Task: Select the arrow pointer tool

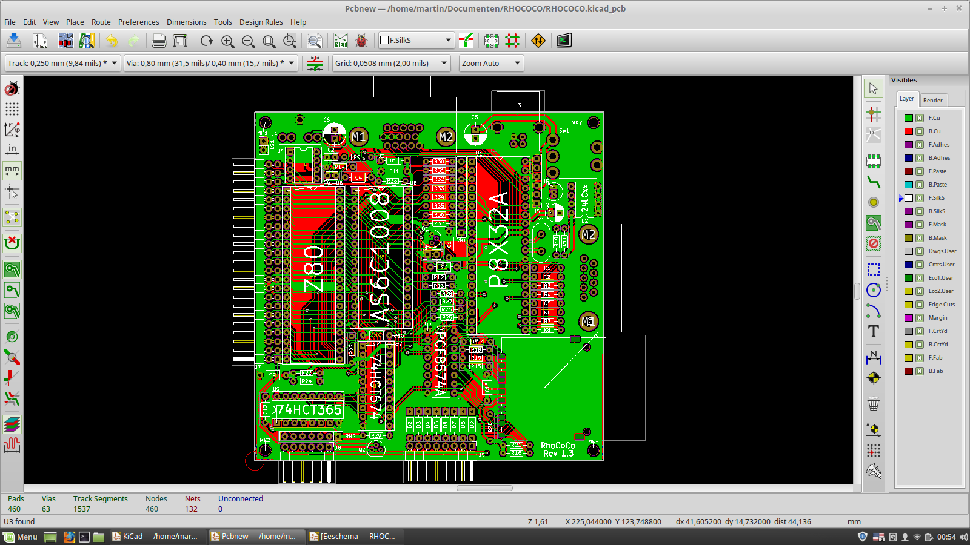Action: [874, 88]
